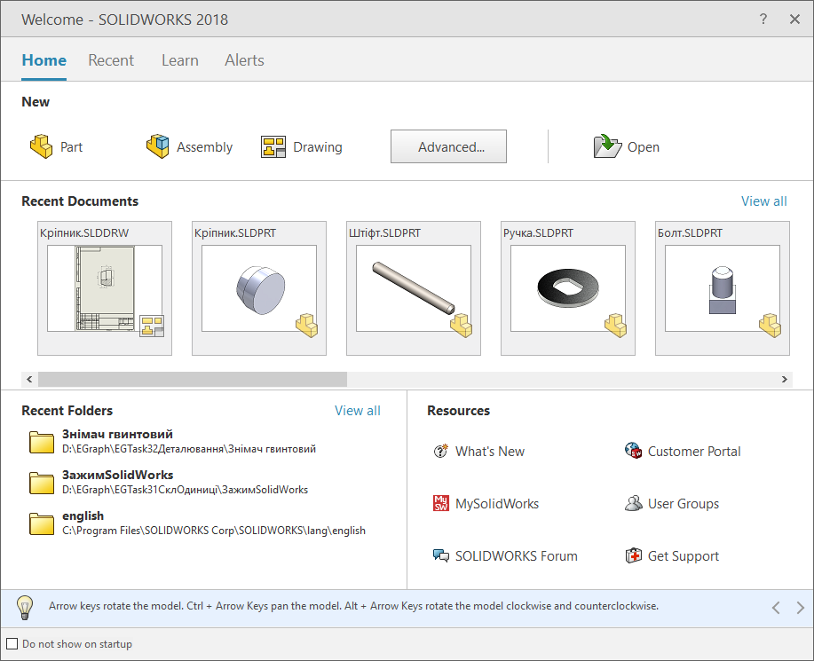Screen dimensions: 814x661
Task: Show next tip with right chevron
Action: (x=800, y=608)
